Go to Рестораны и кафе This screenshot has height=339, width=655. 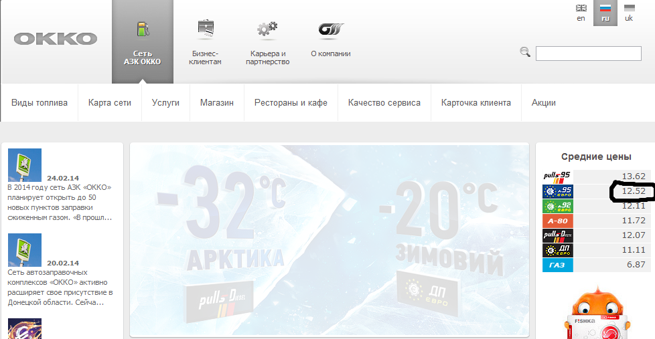291,103
